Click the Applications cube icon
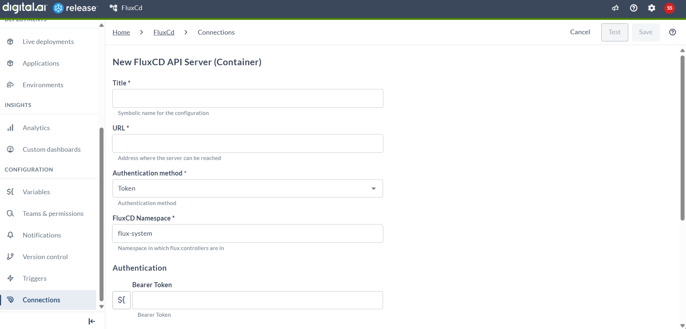The width and height of the screenshot is (686, 329). tap(10, 63)
